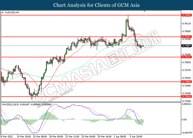This screenshot has height=138, width=193.
Task: Click the 10 Mar 20:00 time label
Action: coord(24,137)
